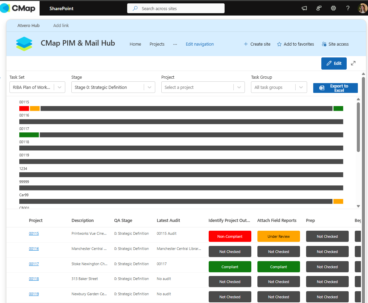The width and height of the screenshot is (368, 303).
Task: Open the Select a project dropdown
Action: click(x=203, y=87)
